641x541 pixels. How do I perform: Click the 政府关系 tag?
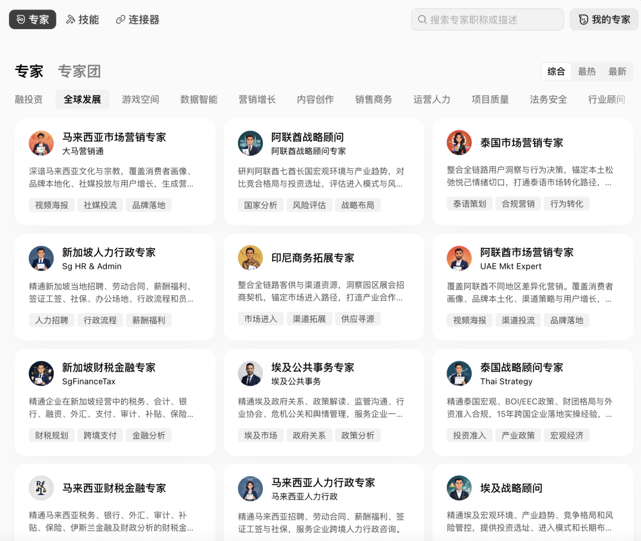tap(309, 435)
